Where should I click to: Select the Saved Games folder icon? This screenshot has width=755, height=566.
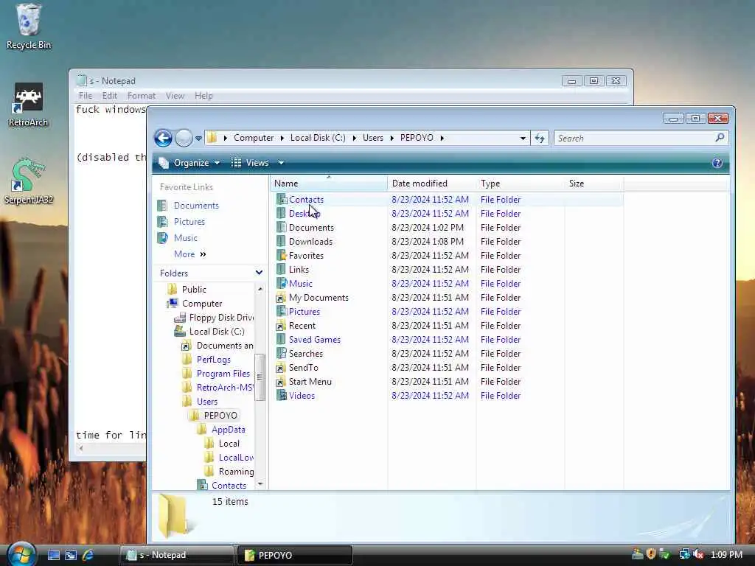(x=281, y=339)
